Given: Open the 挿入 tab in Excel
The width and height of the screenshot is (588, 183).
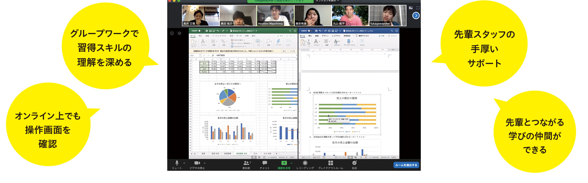Looking at the screenshot, I should click(x=201, y=36).
